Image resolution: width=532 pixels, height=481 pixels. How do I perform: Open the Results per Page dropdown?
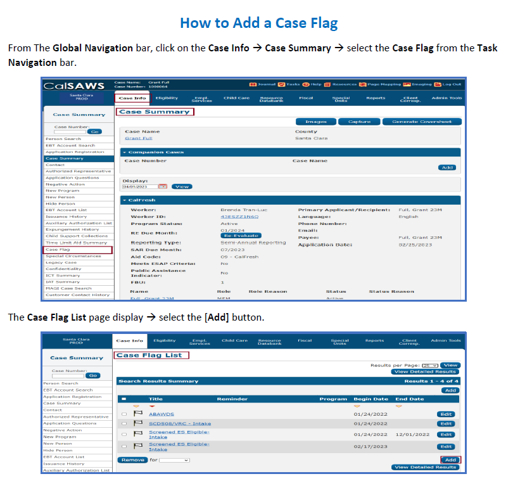tap(430, 366)
